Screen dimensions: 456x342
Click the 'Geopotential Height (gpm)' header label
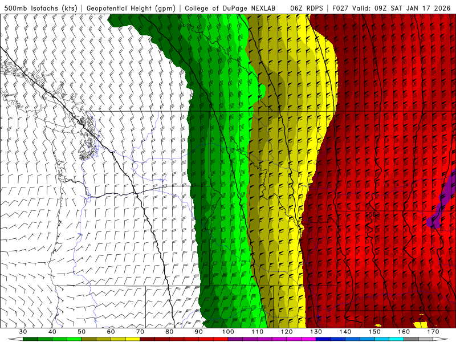[x=131, y=9]
